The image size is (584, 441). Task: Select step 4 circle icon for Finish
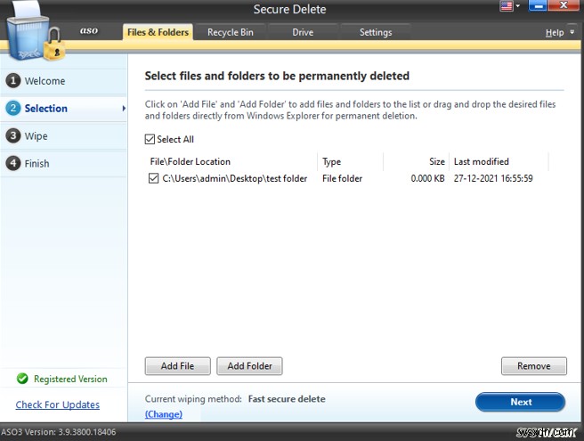click(13, 163)
